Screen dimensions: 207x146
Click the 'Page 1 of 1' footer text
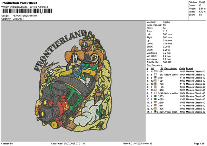point(200,144)
